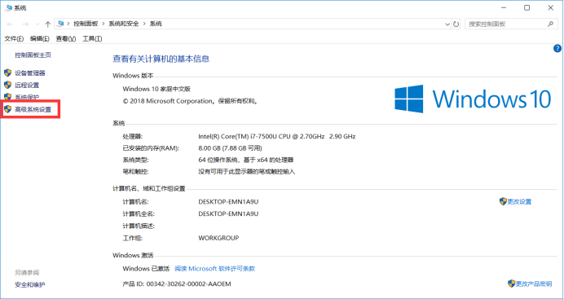Maximize the 系统 window

527,7
